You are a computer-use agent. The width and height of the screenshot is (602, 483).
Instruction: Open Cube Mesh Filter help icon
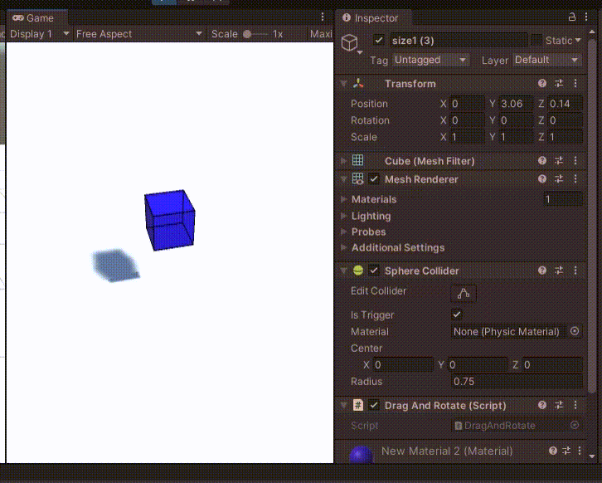[x=542, y=161]
